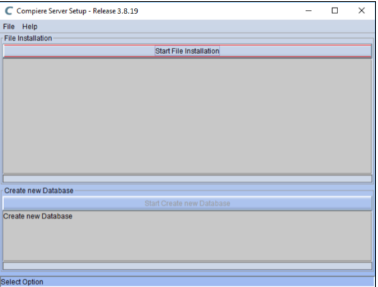Minimize the Compiere Server Setup window

click(x=309, y=11)
